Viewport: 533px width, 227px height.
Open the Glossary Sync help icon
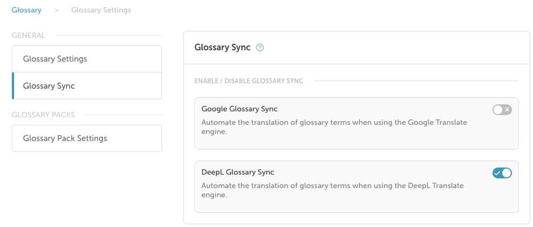(260, 48)
